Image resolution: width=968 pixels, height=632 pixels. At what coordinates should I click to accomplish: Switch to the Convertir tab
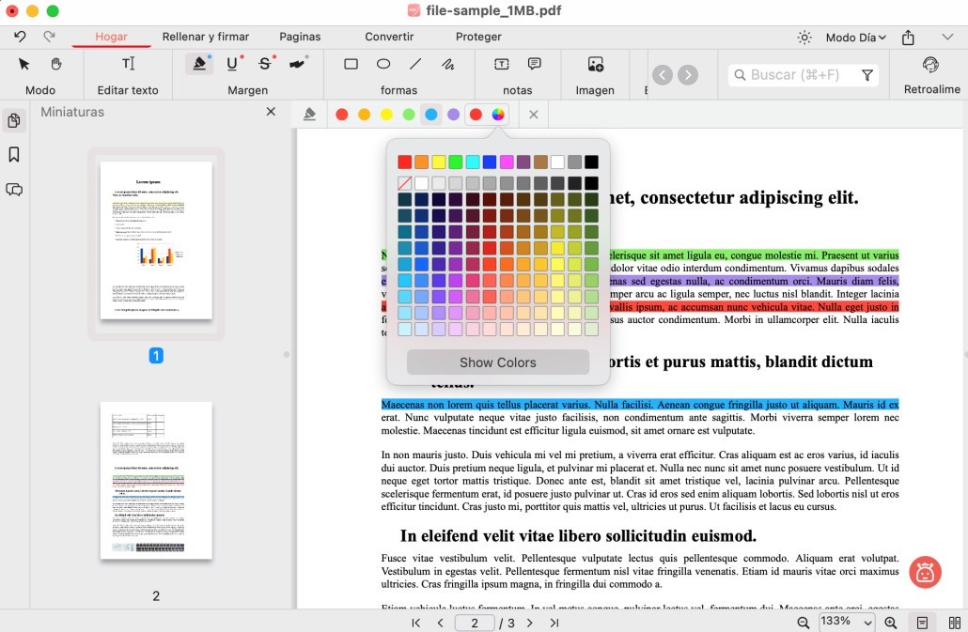point(388,37)
